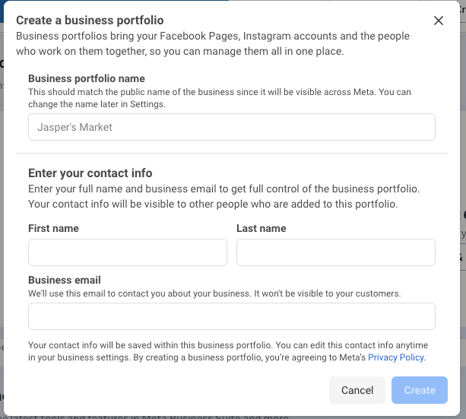Click the help text about matching the public name
This screenshot has width=466, height=419.
[x=220, y=97]
